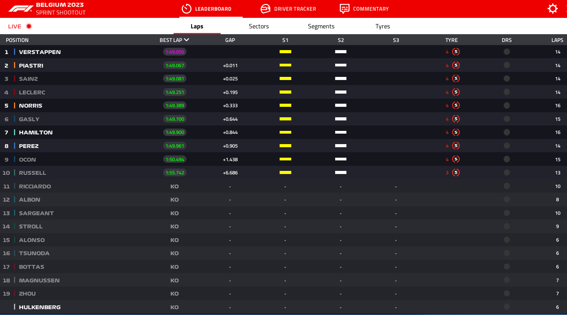The height and width of the screenshot is (315, 567).
Task: Click Sainz's soft tyre icon
Action: (456, 78)
